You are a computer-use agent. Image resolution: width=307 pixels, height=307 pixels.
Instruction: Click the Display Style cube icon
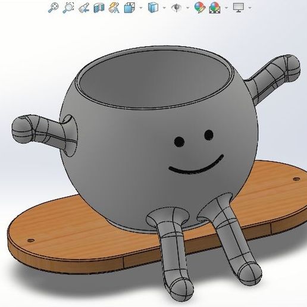point(153,8)
